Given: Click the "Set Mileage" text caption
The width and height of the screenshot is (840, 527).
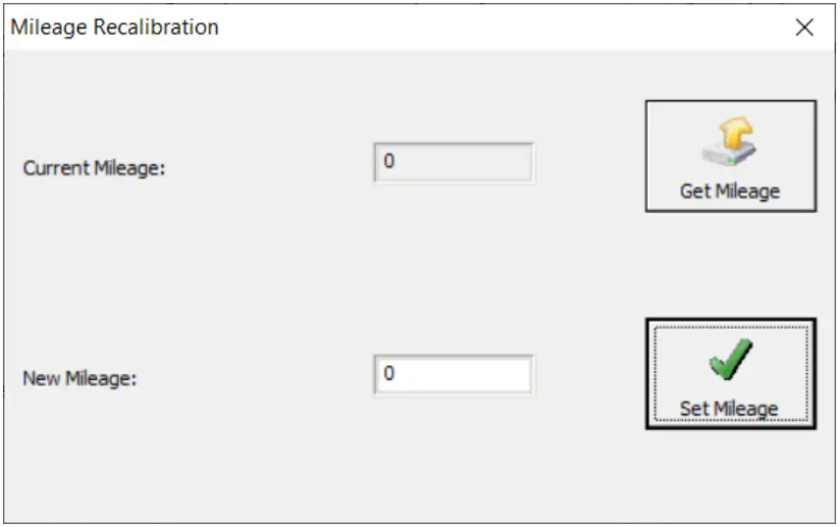Looking at the screenshot, I should tap(729, 408).
